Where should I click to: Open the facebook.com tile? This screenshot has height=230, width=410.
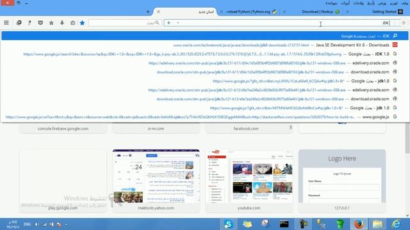click(249, 128)
